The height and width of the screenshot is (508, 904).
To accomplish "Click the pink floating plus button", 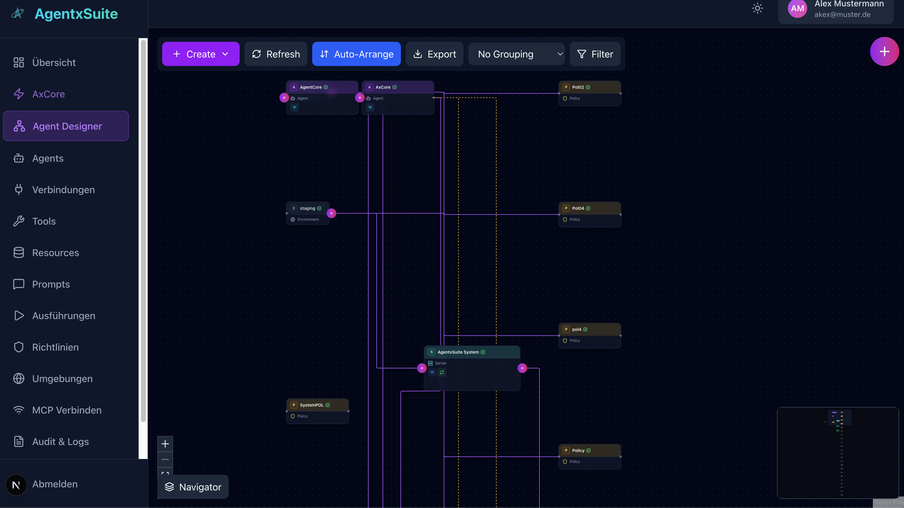I will [x=884, y=51].
